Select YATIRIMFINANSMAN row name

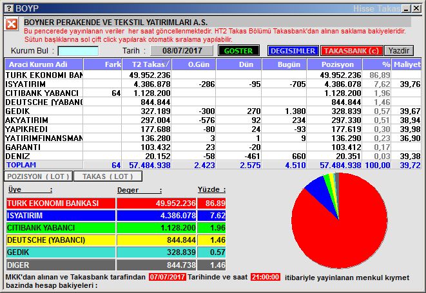[44, 138]
